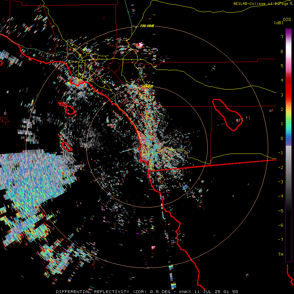Viewport: 294px width, 294px height.
Task: Click the "DZD" product label above the legend
Action: (287, 20)
